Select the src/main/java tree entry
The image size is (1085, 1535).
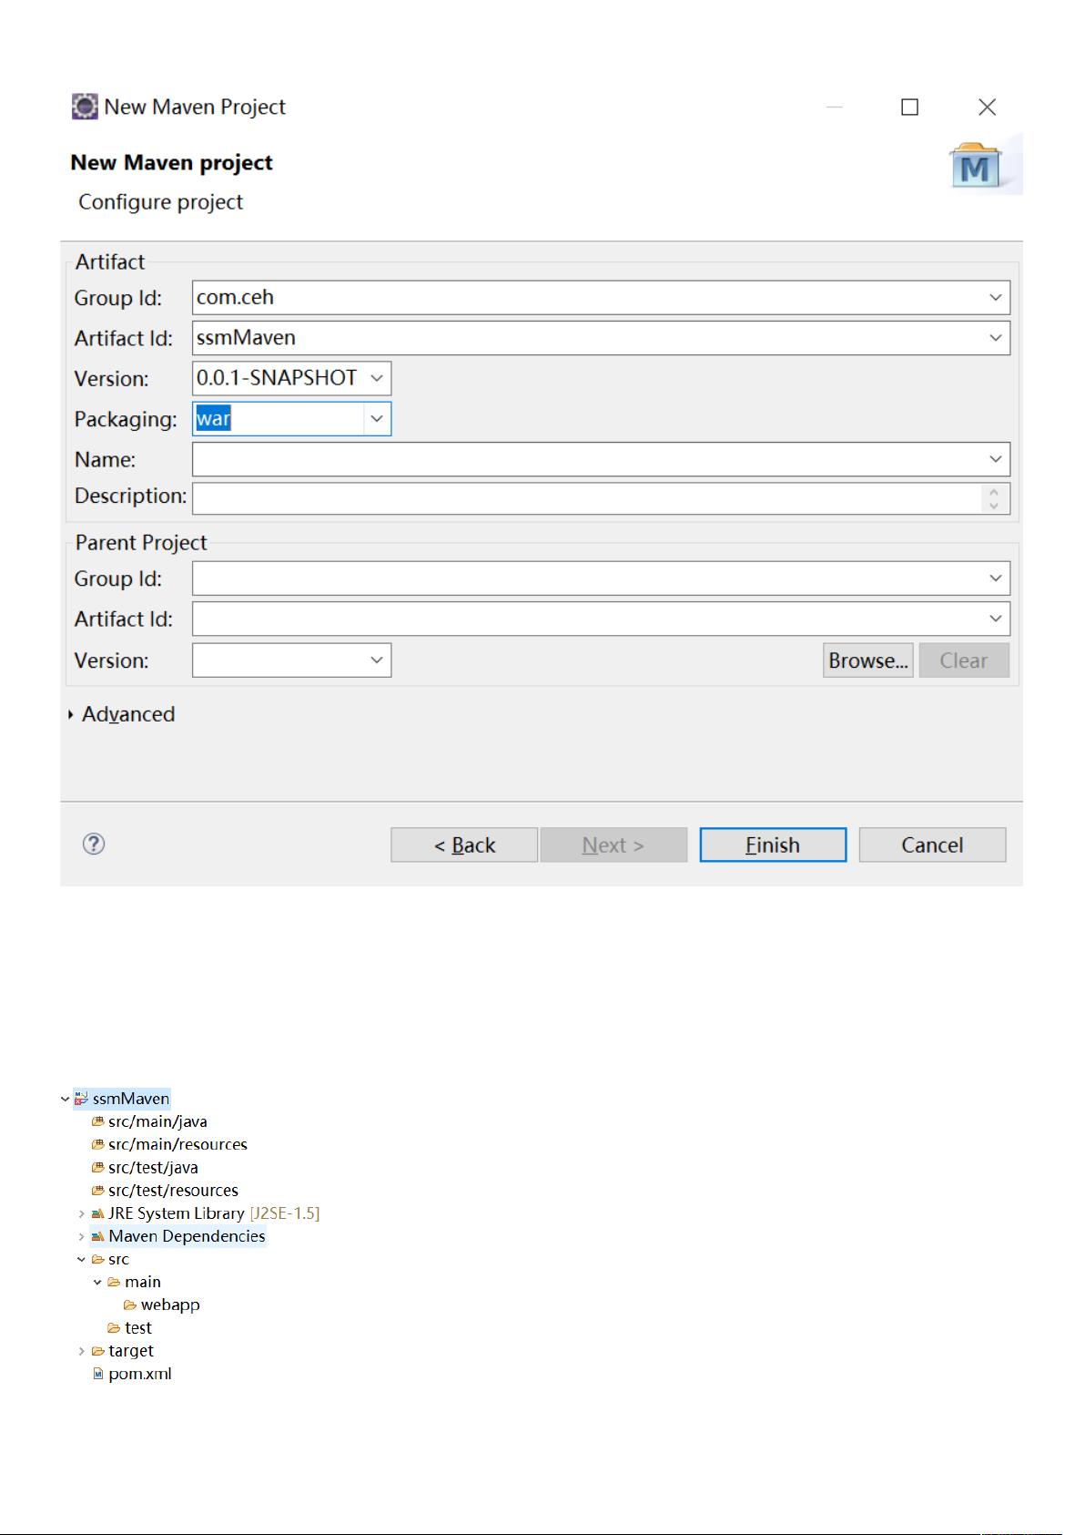[157, 1121]
